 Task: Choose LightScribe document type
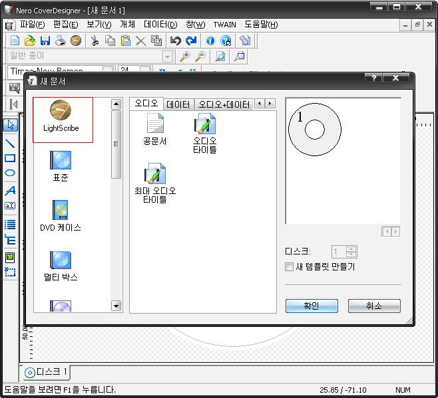click(61, 116)
